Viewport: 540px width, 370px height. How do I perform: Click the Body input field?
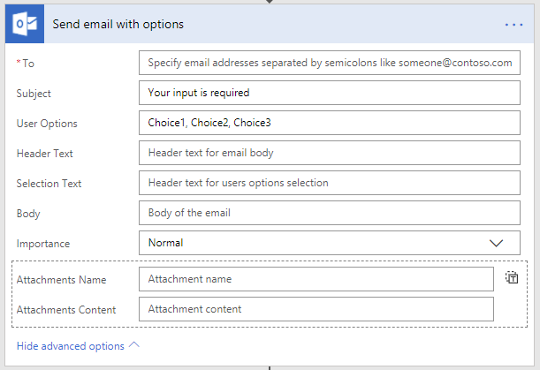tap(330, 213)
